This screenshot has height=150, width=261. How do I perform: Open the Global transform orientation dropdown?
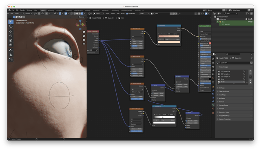[x=27, y=13]
